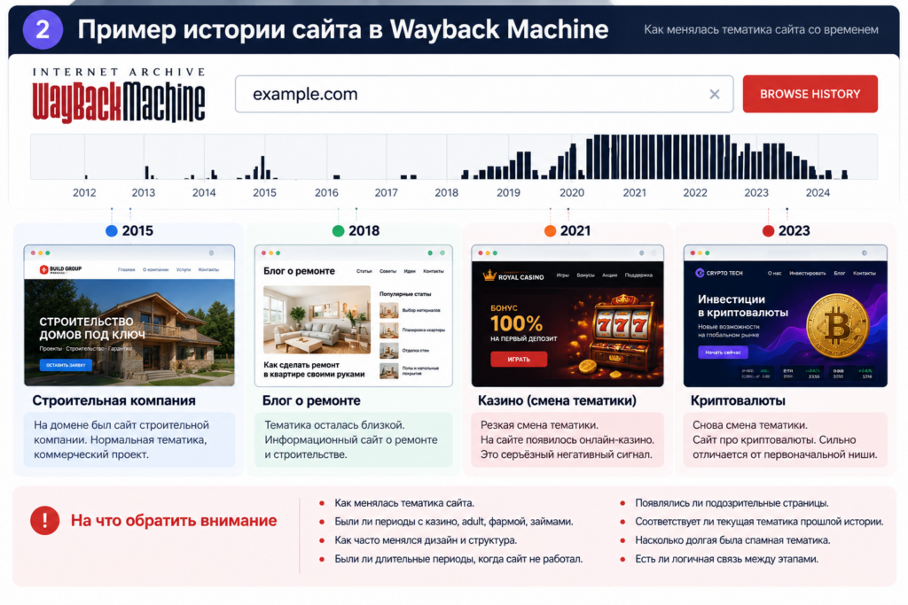Image resolution: width=908 pixels, height=605 pixels.
Task: Click the blue dot beside the 2015 heading
Action: [x=112, y=231]
